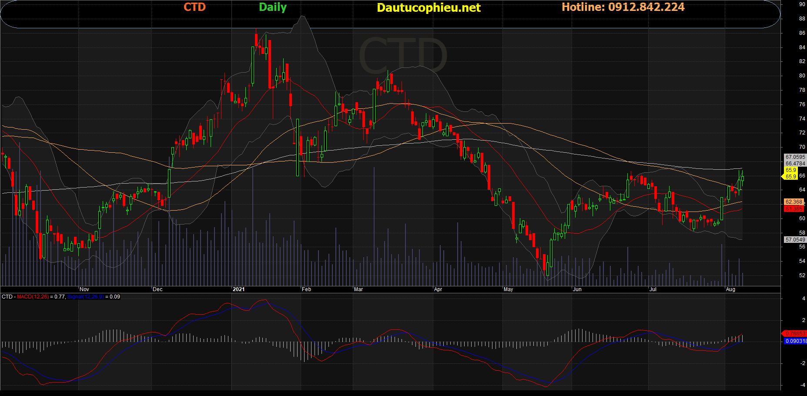The width and height of the screenshot is (807, 396).
Task: Click the orange 62.368 moving average tag
Action: (794, 202)
